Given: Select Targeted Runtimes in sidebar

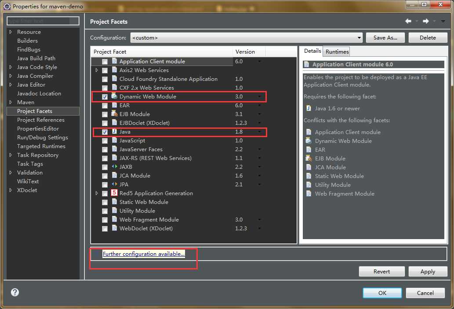Looking at the screenshot, I should click(41, 146).
